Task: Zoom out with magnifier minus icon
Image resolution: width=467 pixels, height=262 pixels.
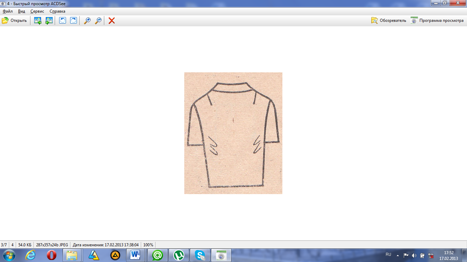Action: tap(98, 20)
